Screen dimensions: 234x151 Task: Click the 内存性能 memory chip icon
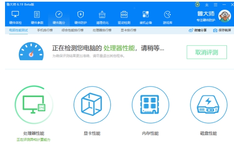point(150,105)
